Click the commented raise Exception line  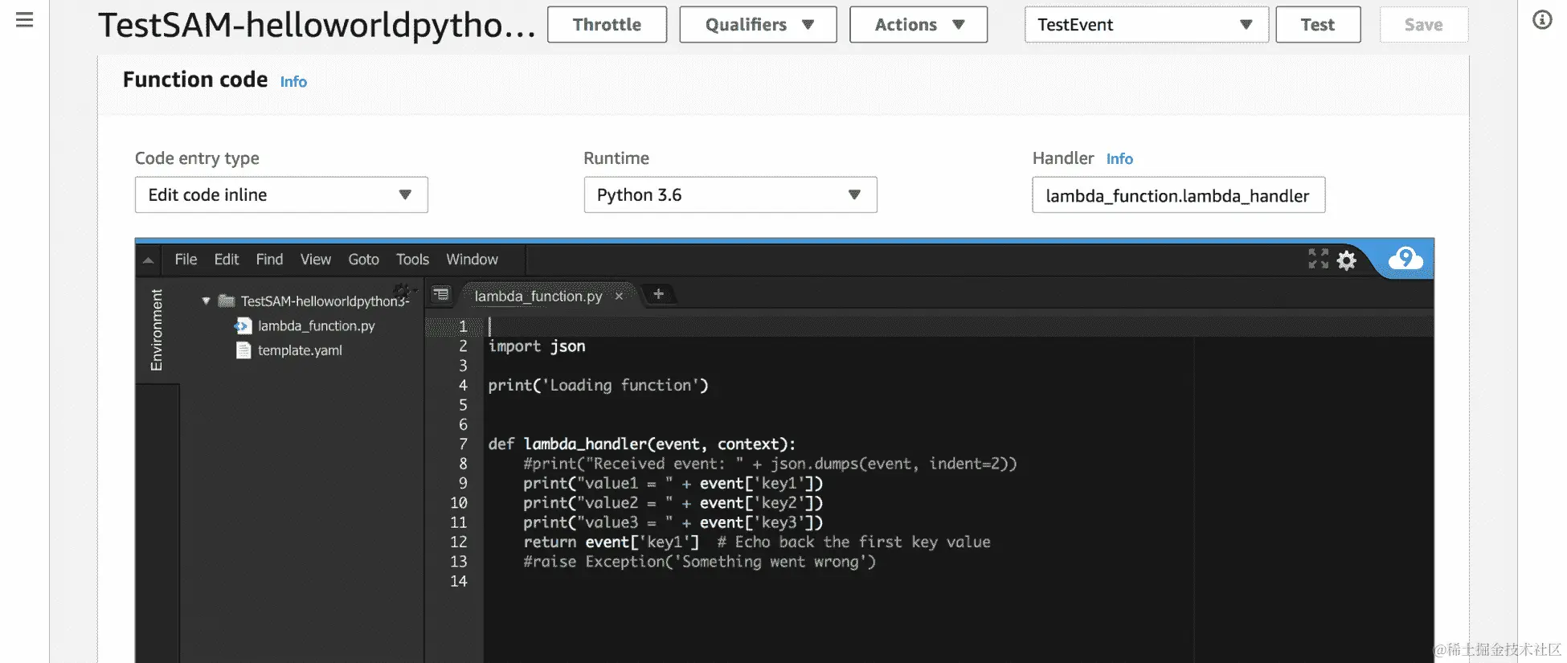pyautogui.click(x=699, y=561)
